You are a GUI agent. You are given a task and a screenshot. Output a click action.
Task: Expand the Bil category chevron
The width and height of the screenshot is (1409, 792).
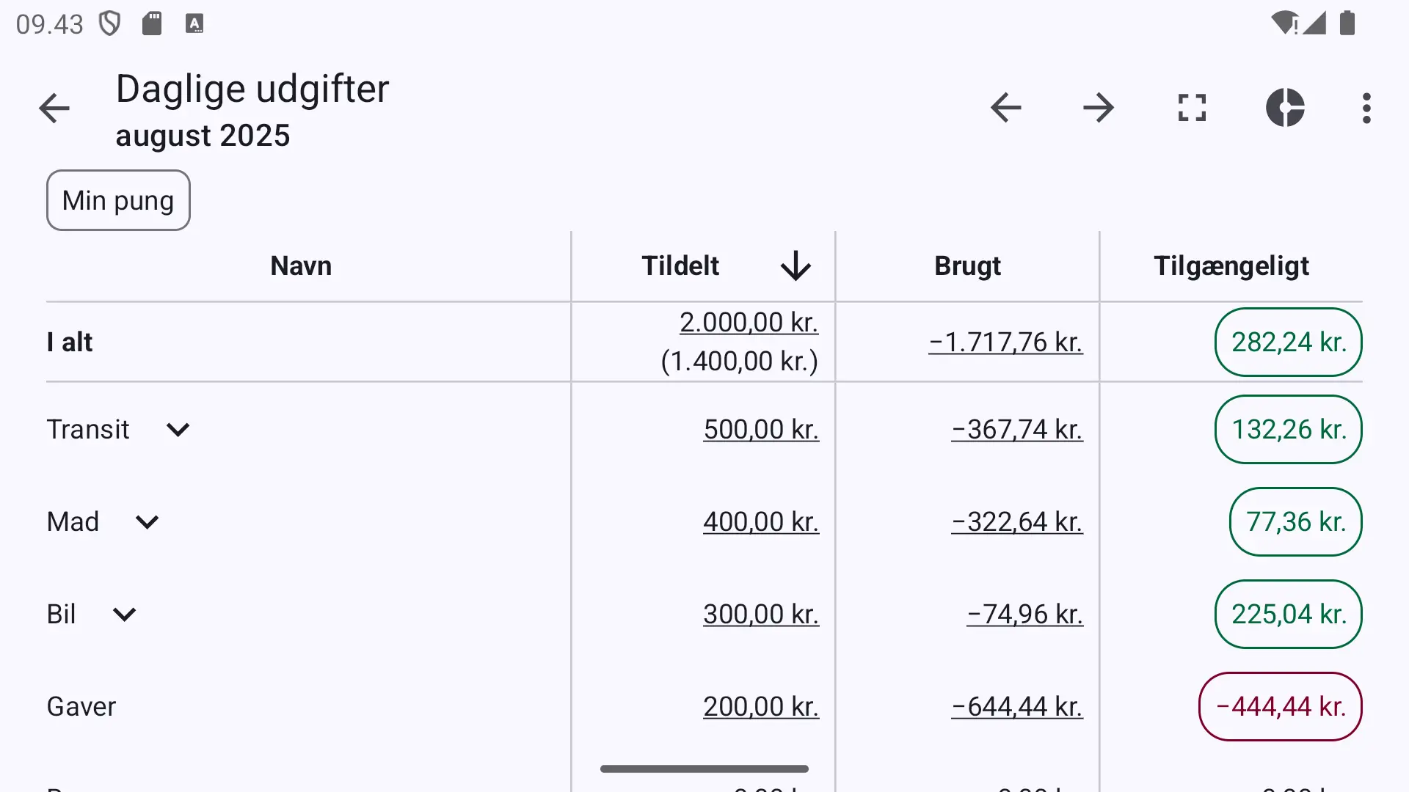coord(124,614)
